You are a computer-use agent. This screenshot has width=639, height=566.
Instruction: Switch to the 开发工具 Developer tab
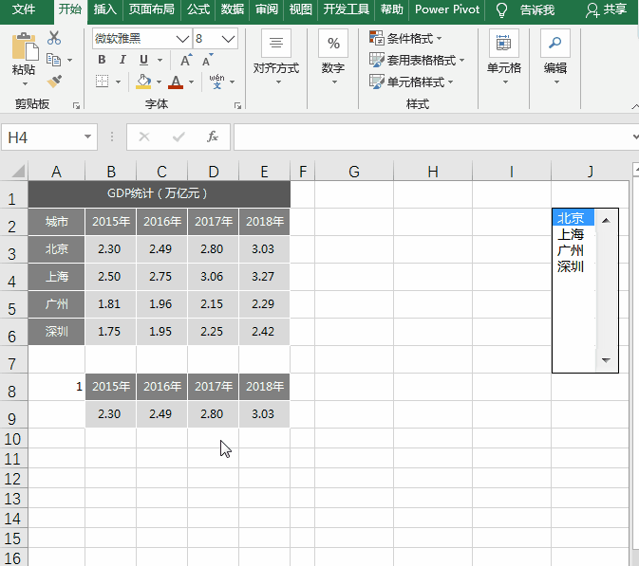pos(346,9)
